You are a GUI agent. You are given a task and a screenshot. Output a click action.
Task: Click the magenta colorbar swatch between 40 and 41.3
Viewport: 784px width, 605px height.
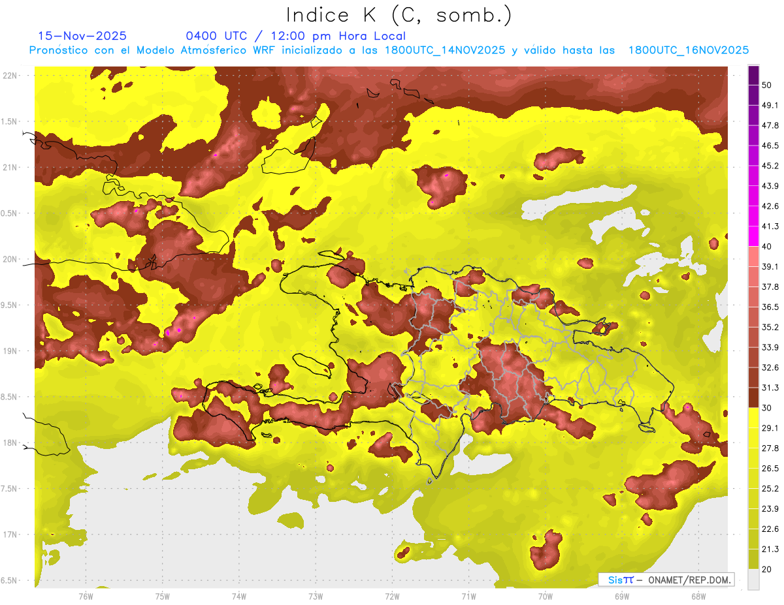(753, 236)
